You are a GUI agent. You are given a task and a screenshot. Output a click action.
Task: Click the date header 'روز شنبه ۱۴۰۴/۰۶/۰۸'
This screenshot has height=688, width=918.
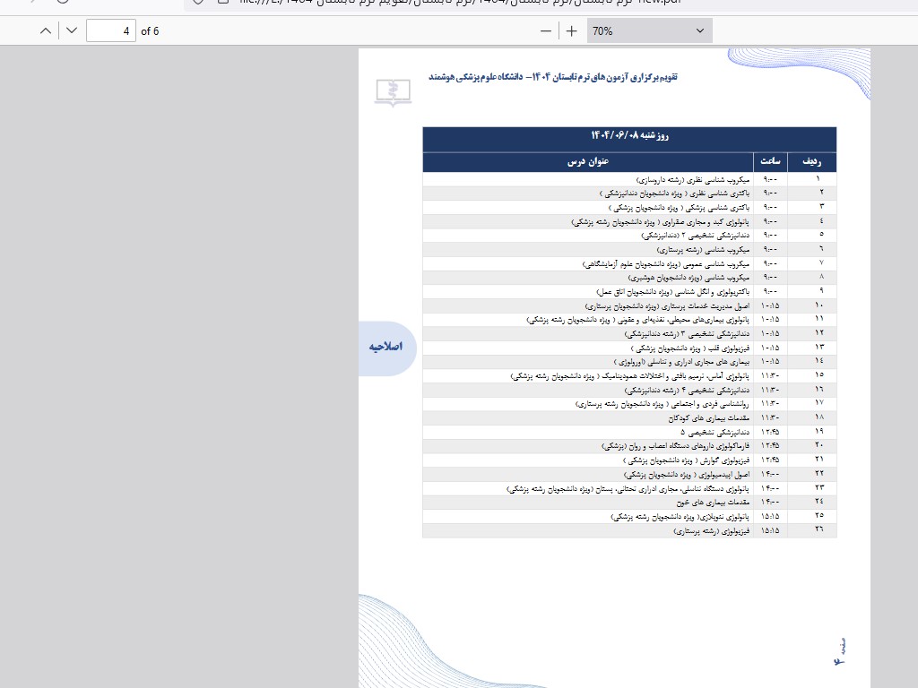(629, 135)
